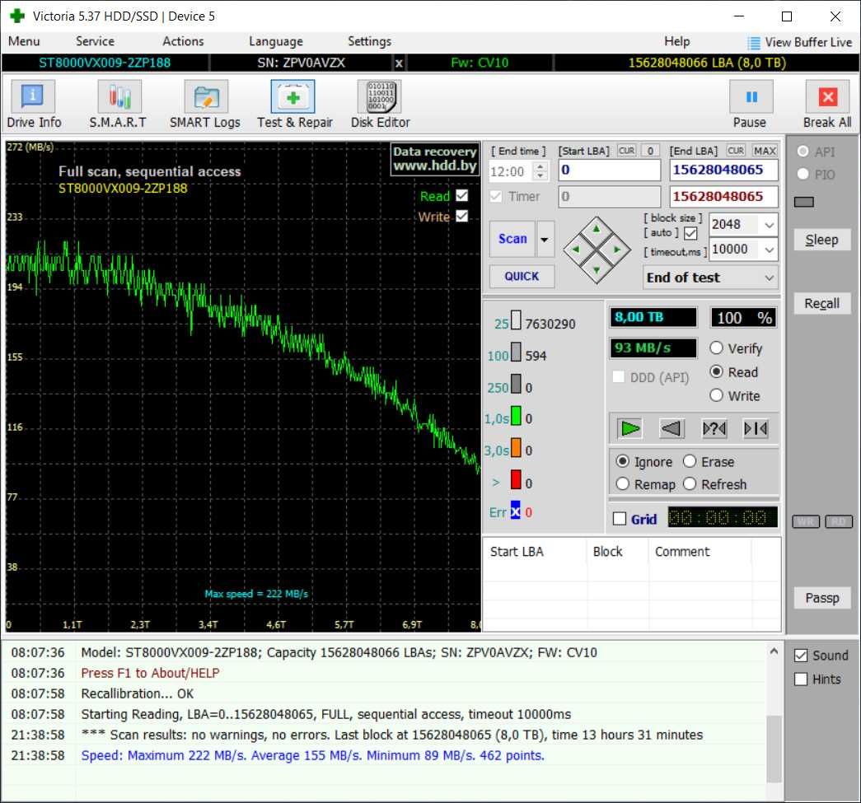Click the butterfly seek test icon

[x=756, y=428]
